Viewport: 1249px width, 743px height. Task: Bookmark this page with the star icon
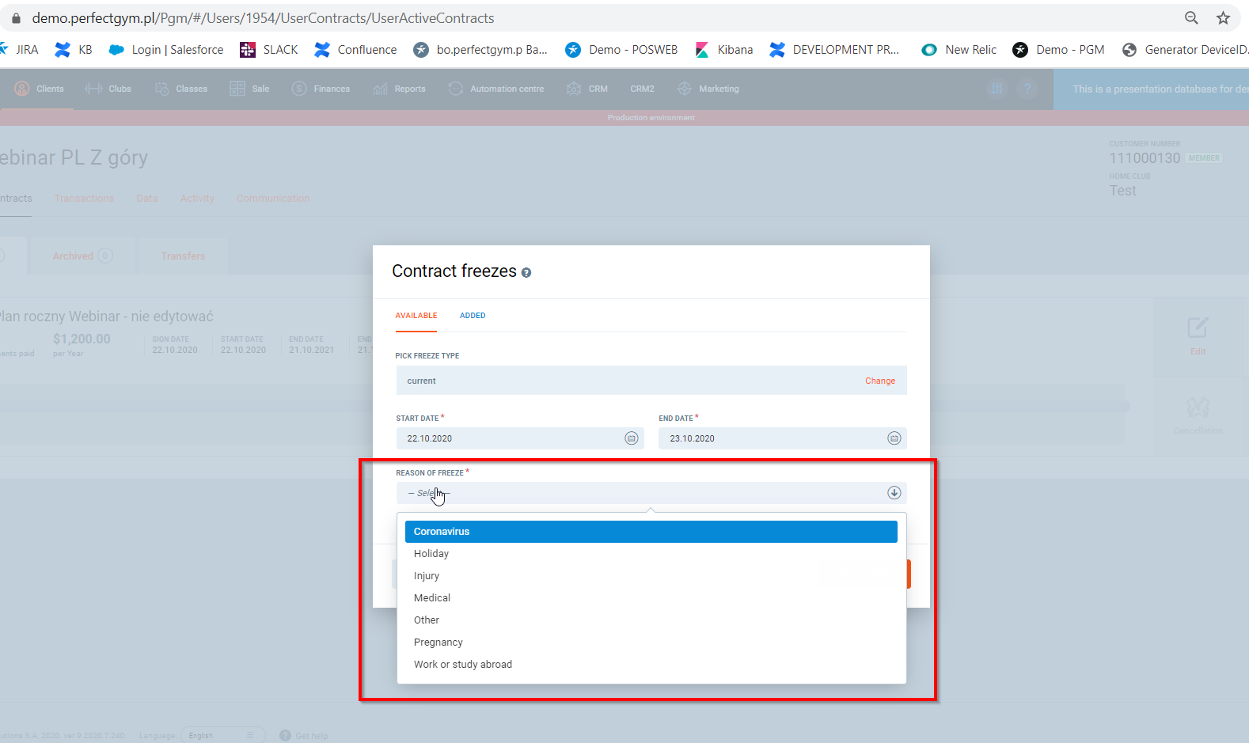coord(1223,18)
